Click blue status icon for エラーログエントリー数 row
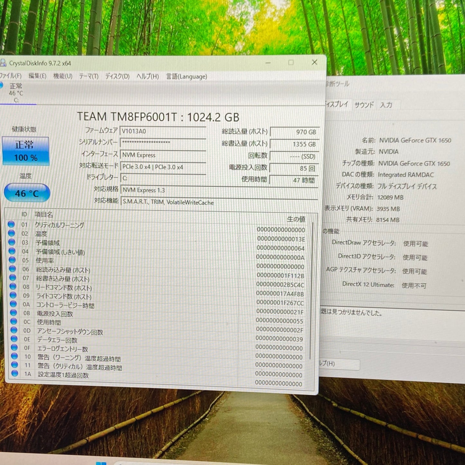 14,347
